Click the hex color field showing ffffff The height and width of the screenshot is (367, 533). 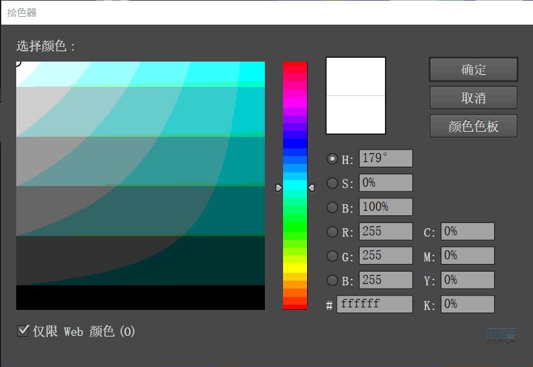coord(375,304)
